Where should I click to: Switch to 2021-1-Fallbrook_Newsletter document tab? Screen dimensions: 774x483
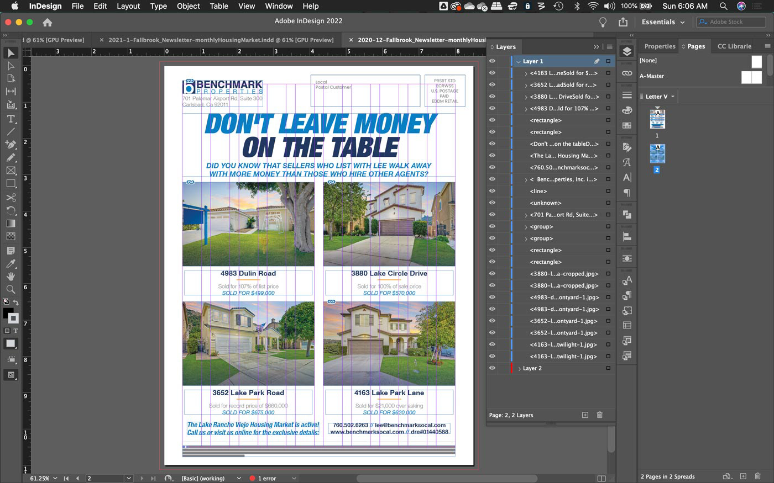pos(221,40)
